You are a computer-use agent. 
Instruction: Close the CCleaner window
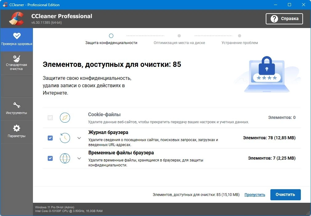coord(304,5)
